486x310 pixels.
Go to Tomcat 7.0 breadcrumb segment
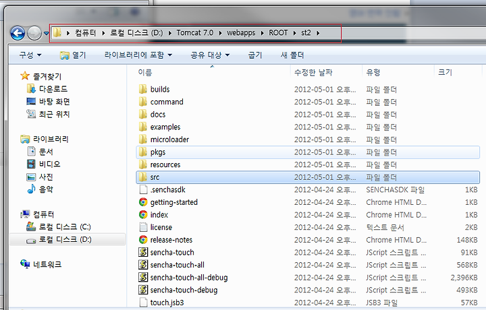(195, 33)
